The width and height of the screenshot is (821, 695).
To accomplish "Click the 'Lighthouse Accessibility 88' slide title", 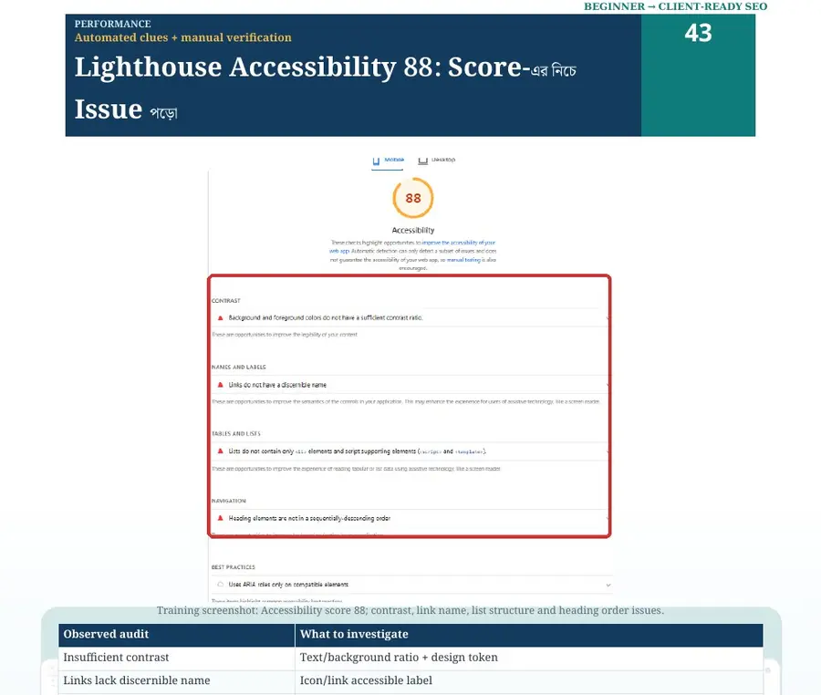I will click(x=325, y=88).
